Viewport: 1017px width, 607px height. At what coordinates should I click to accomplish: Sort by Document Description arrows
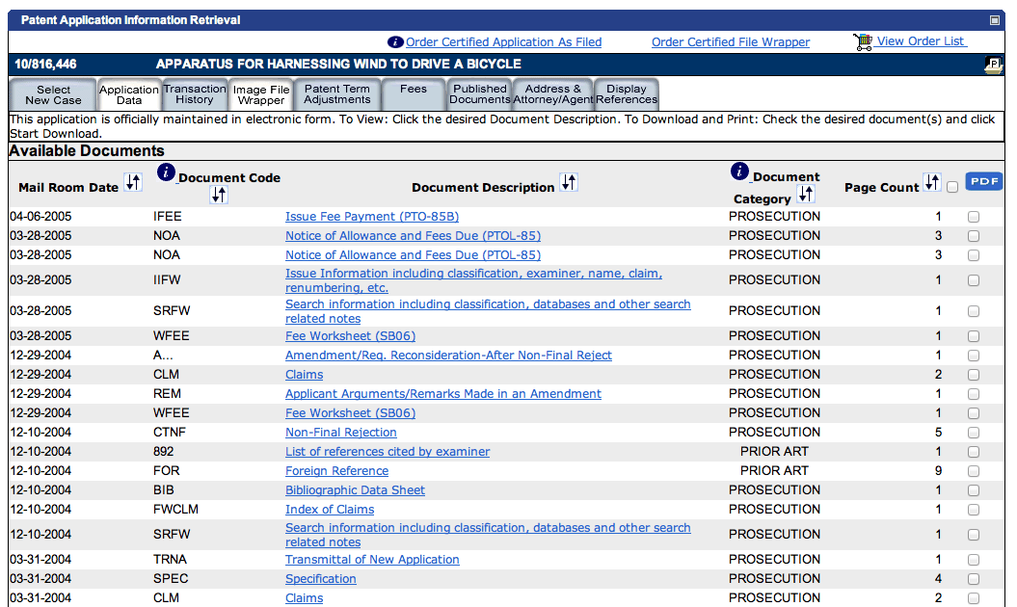569,183
